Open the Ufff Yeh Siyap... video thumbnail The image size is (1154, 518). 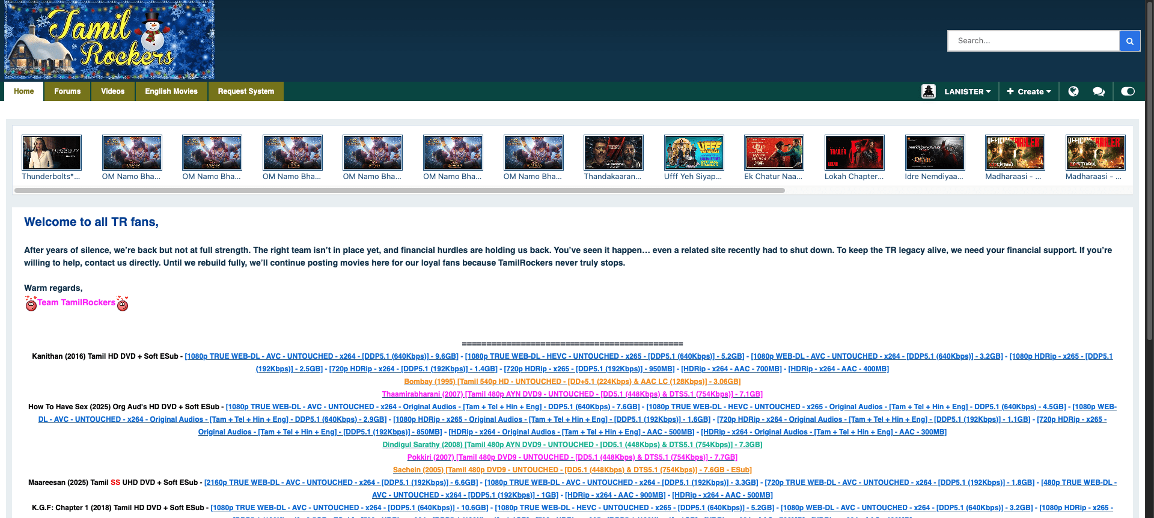694,153
